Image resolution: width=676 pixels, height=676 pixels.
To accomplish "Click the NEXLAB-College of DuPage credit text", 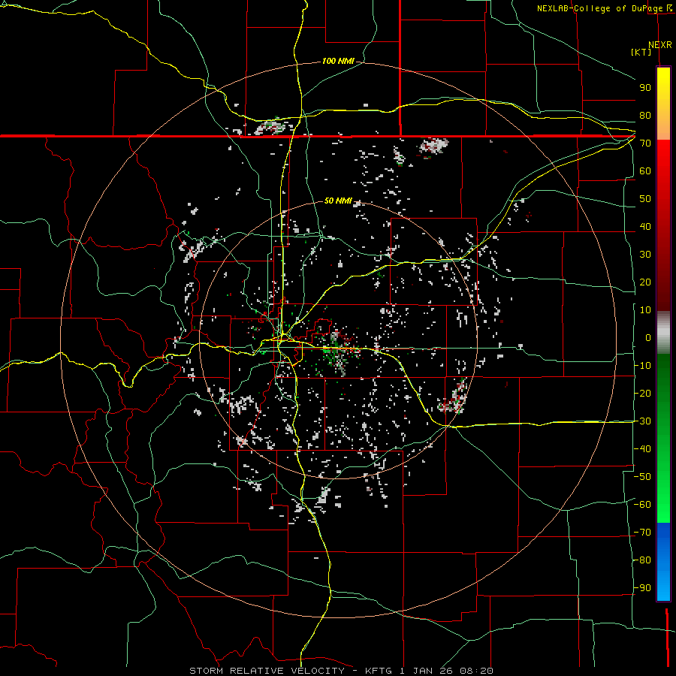I will pyautogui.click(x=600, y=8).
